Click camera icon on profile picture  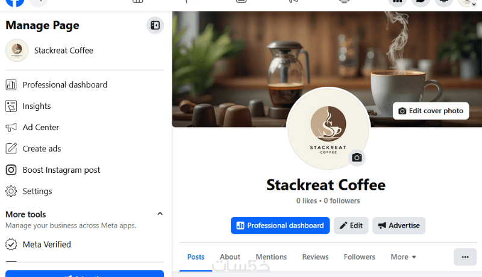pyautogui.click(x=357, y=158)
